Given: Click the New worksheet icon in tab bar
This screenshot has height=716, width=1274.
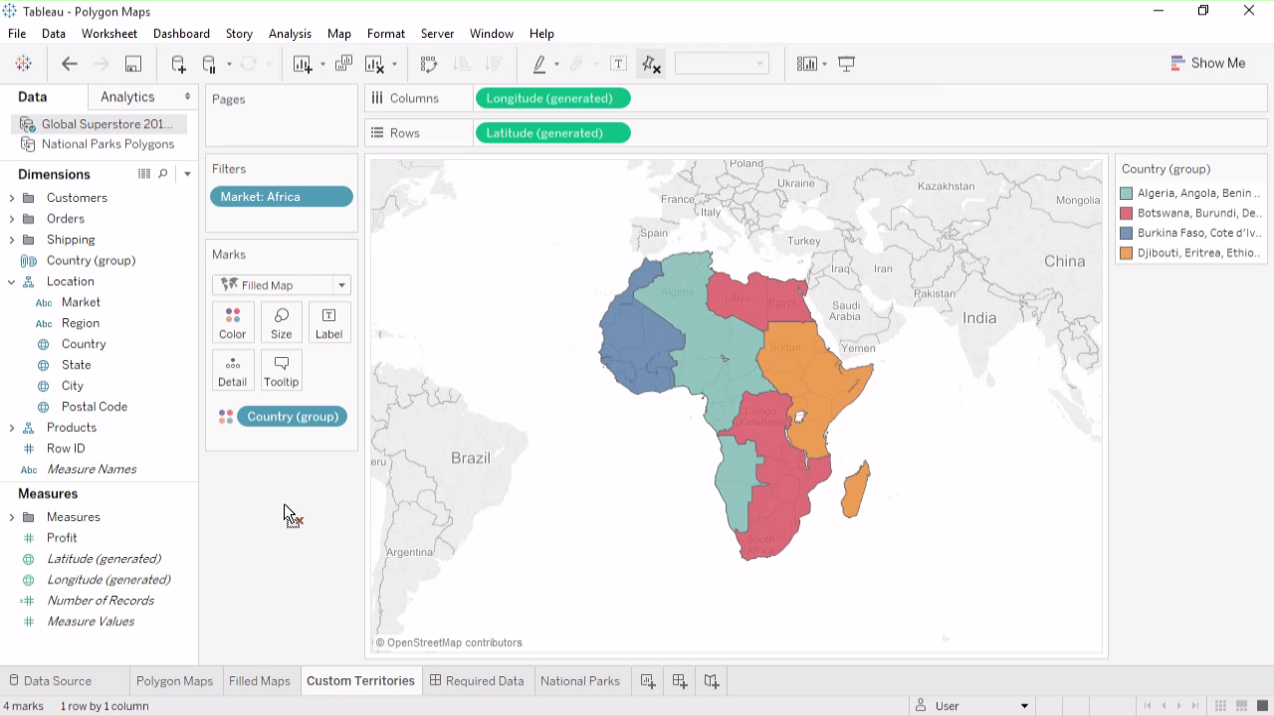Looking at the screenshot, I should [648, 681].
